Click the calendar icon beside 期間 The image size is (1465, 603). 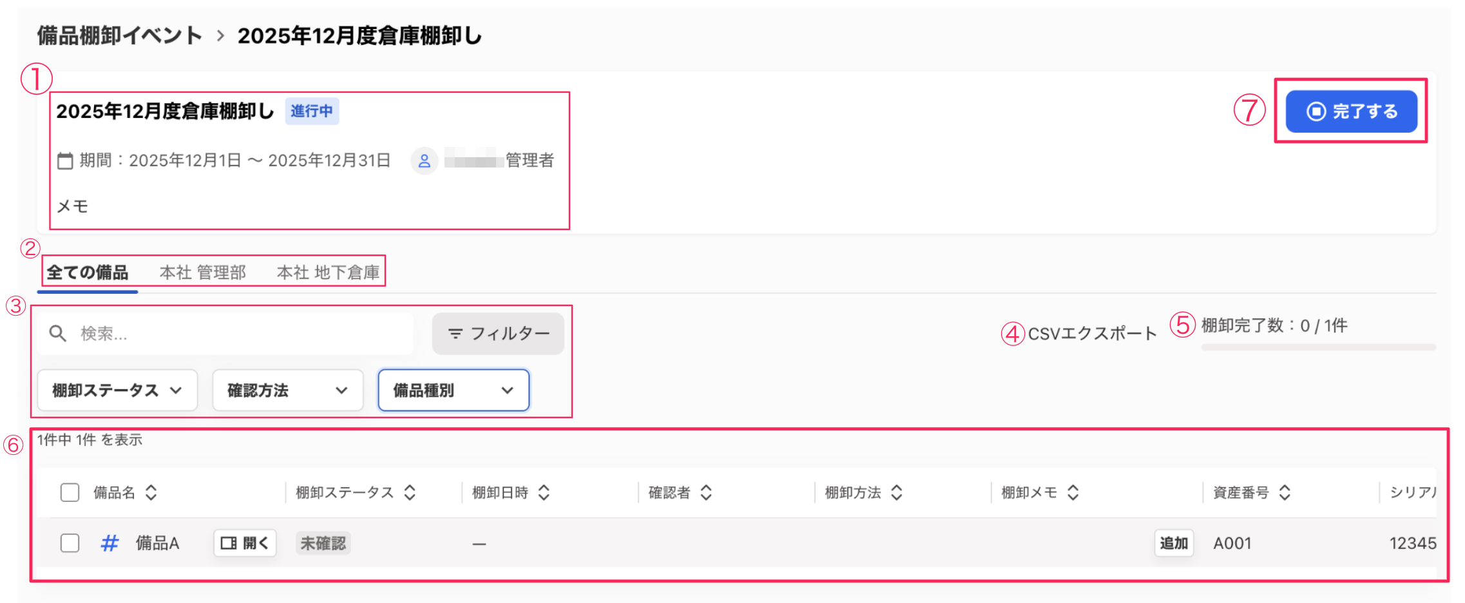[65, 160]
